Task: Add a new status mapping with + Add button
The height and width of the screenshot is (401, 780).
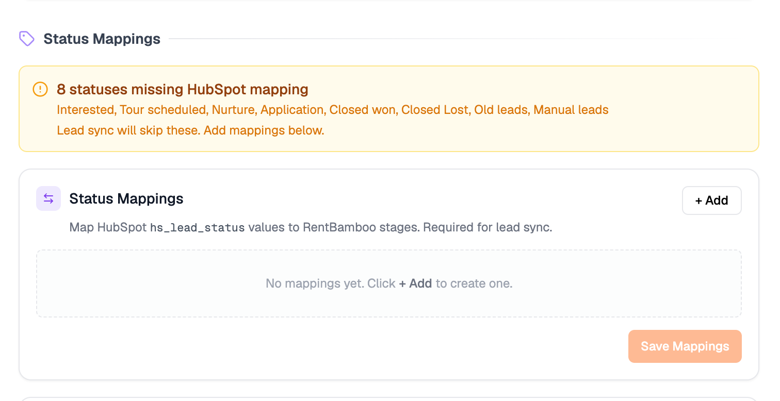Action: point(711,201)
